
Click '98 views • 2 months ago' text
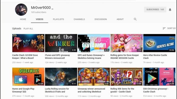pyautogui.click(x=121, y=96)
